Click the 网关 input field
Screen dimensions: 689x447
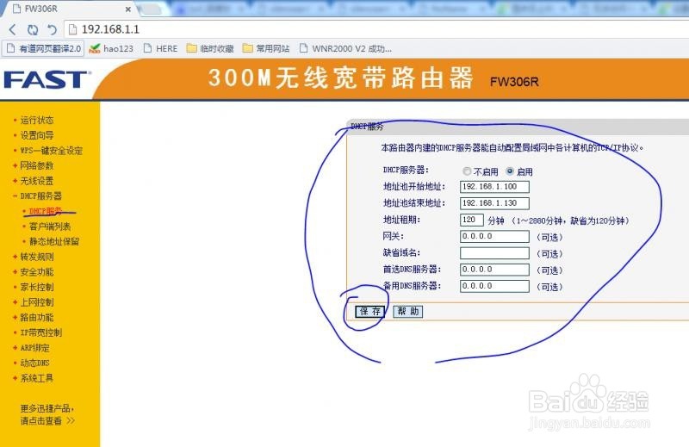[494, 237]
